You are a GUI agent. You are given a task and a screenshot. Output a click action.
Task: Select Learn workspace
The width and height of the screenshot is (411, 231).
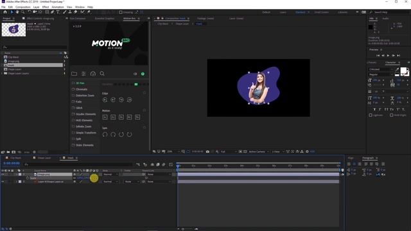[x=283, y=12]
